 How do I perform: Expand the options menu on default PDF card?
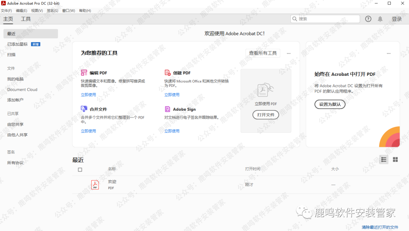point(388,53)
